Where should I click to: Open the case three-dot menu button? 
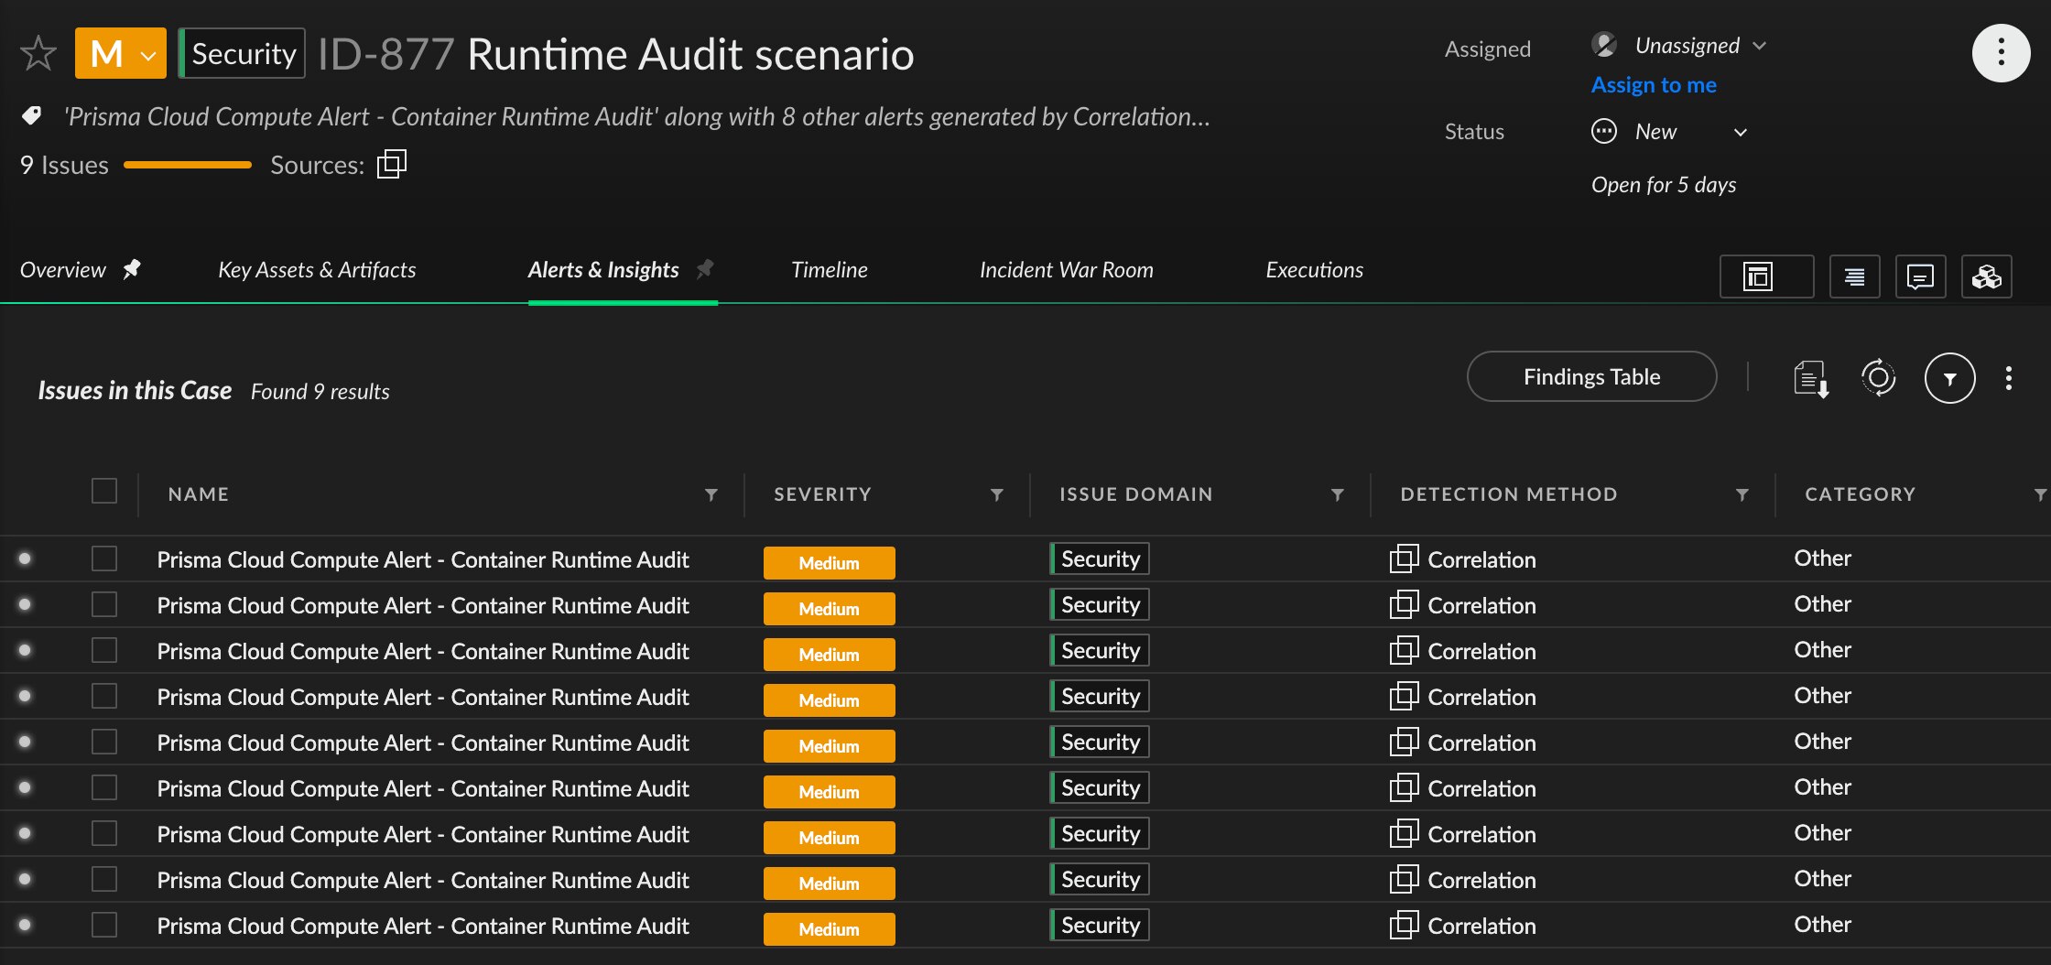pyautogui.click(x=2000, y=53)
